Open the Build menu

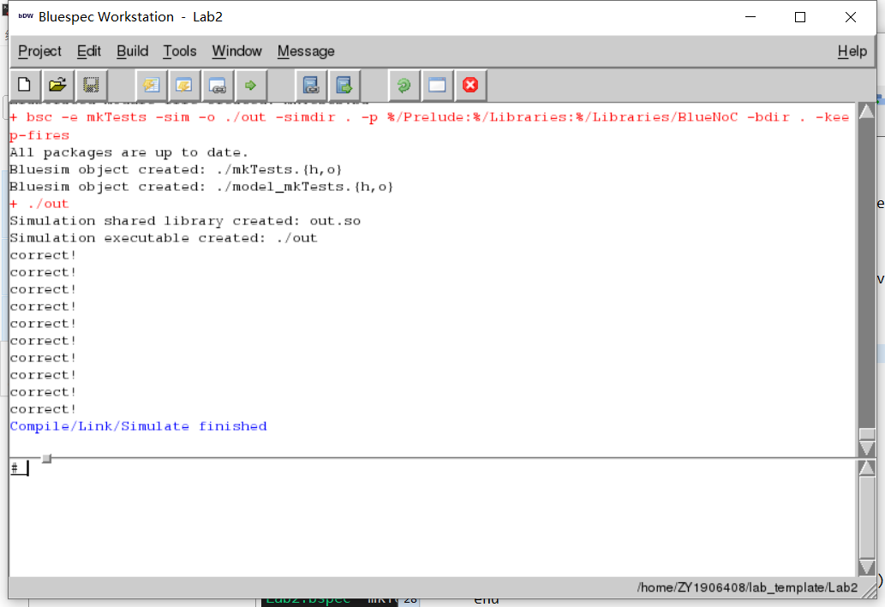click(x=133, y=51)
